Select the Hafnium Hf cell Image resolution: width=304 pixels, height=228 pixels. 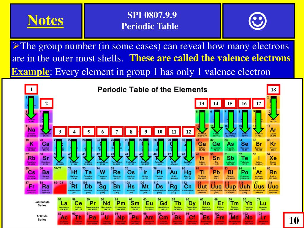click(74, 173)
